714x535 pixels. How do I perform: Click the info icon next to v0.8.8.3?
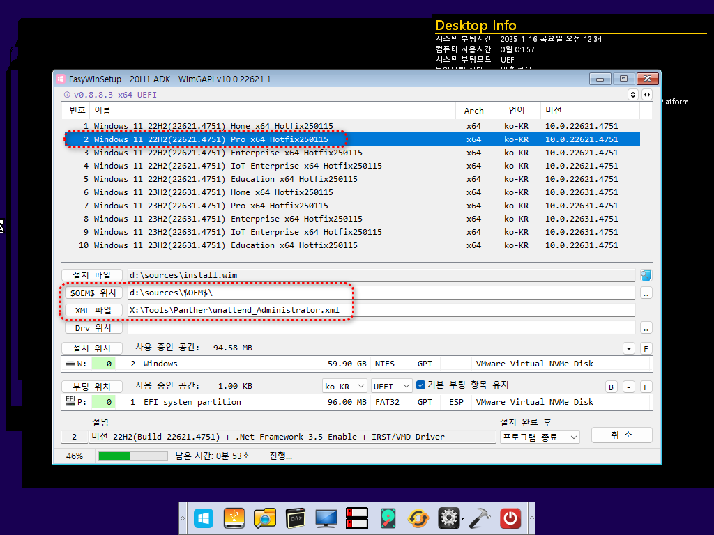point(67,95)
